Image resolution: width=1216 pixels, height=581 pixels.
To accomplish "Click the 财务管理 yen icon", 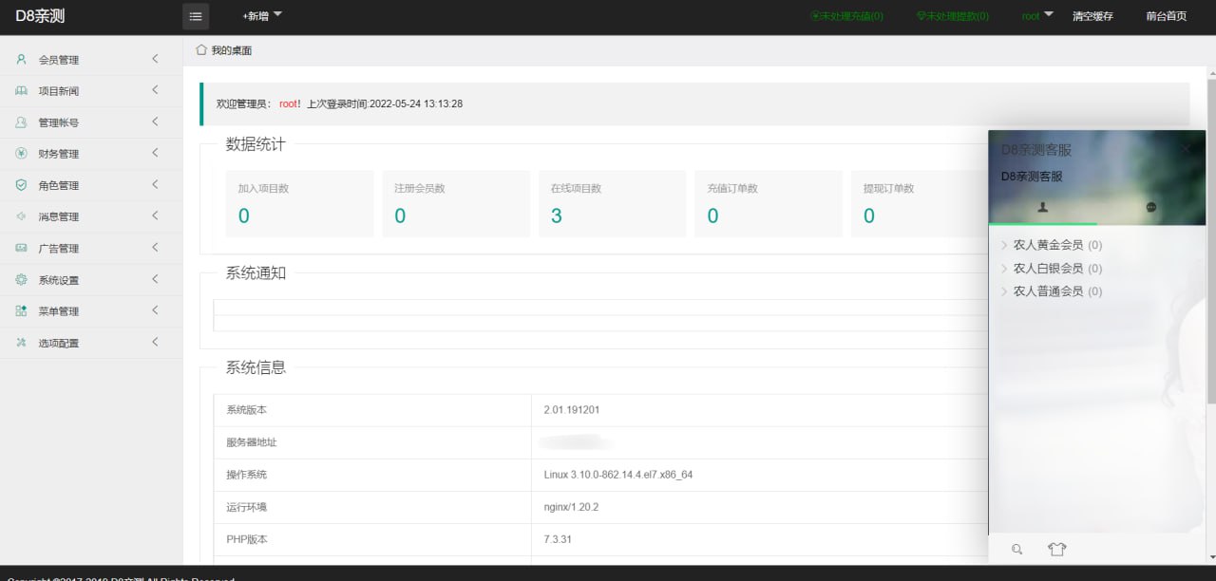I will pos(21,154).
